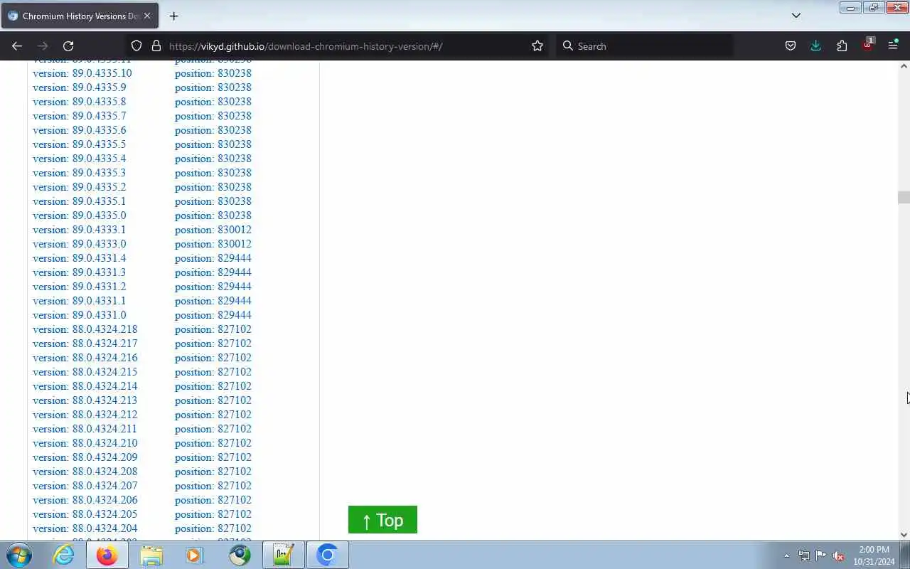
Task: Open version 89.0.4333.1 link
Action: [x=80, y=230]
